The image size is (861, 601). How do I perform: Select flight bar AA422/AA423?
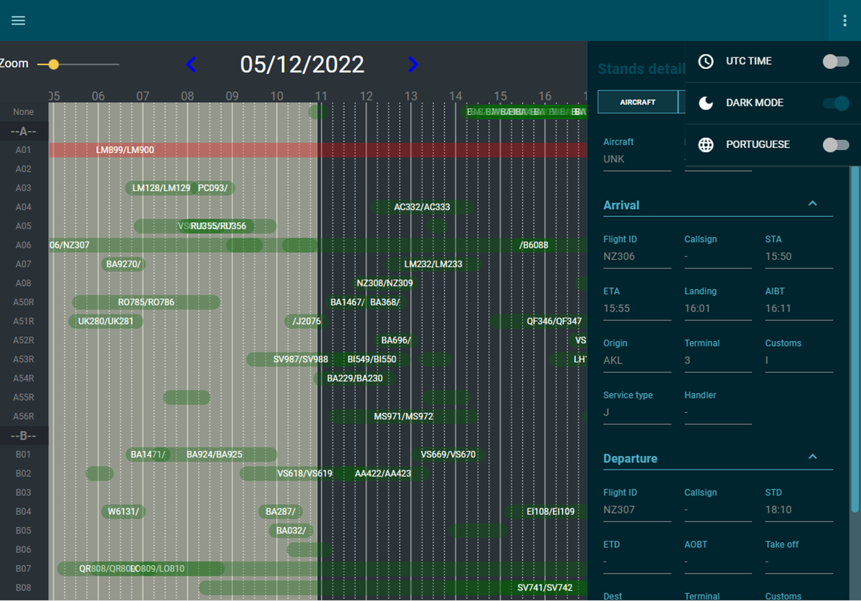click(383, 473)
